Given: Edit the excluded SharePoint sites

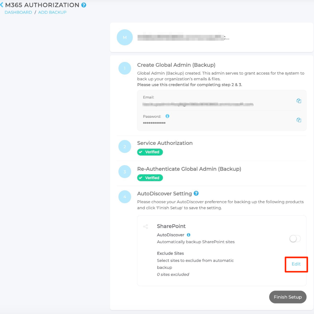Looking at the screenshot, I should coord(296,264).
